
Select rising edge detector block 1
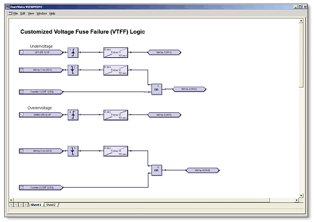click(73, 53)
